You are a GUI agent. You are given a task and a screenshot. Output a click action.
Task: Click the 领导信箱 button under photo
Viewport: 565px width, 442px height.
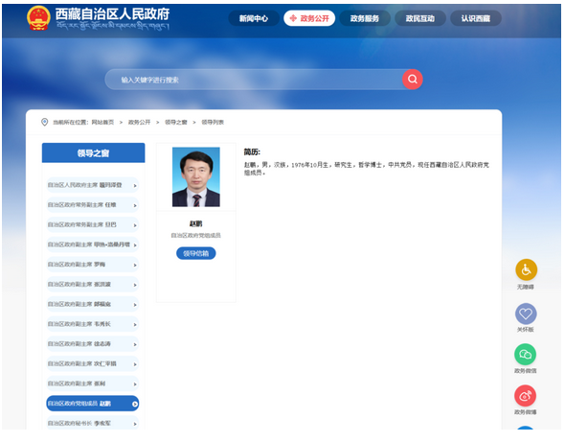[x=196, y=253]
